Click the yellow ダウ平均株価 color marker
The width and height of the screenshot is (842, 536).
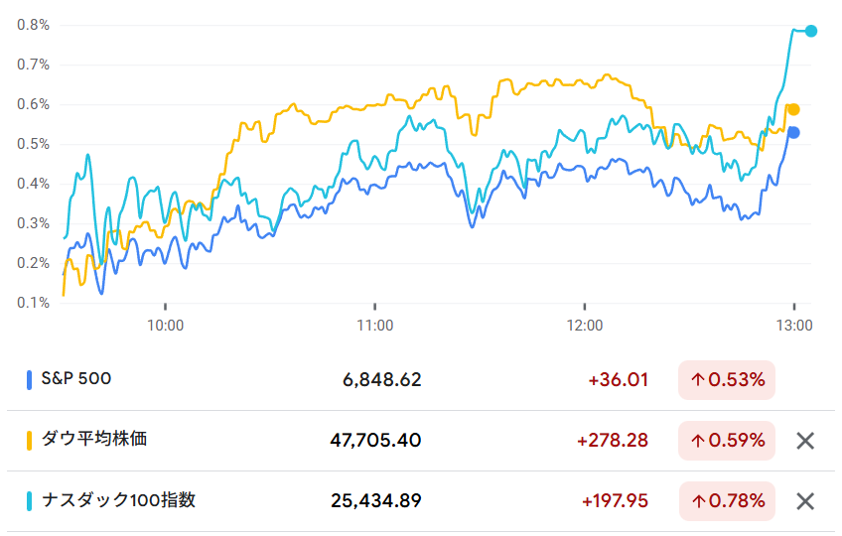tap(30, 440)
